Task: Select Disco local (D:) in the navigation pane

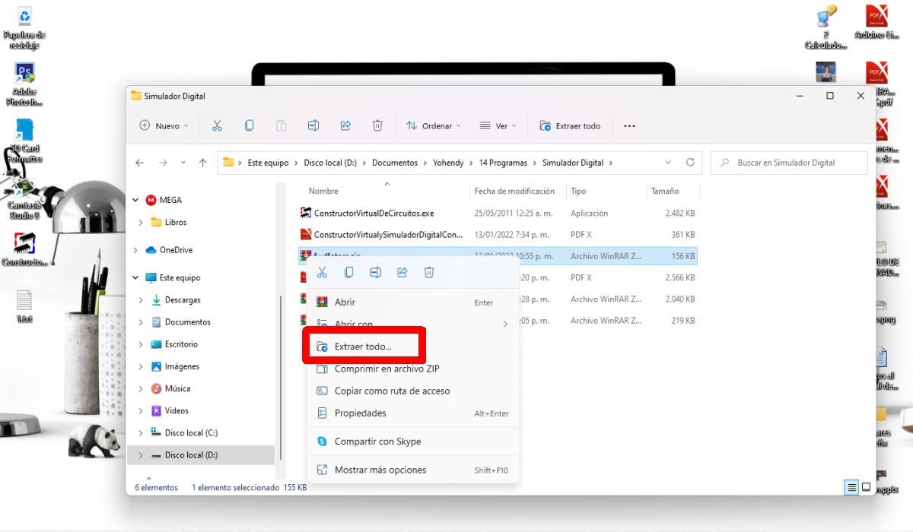Action: coord(201,455)
